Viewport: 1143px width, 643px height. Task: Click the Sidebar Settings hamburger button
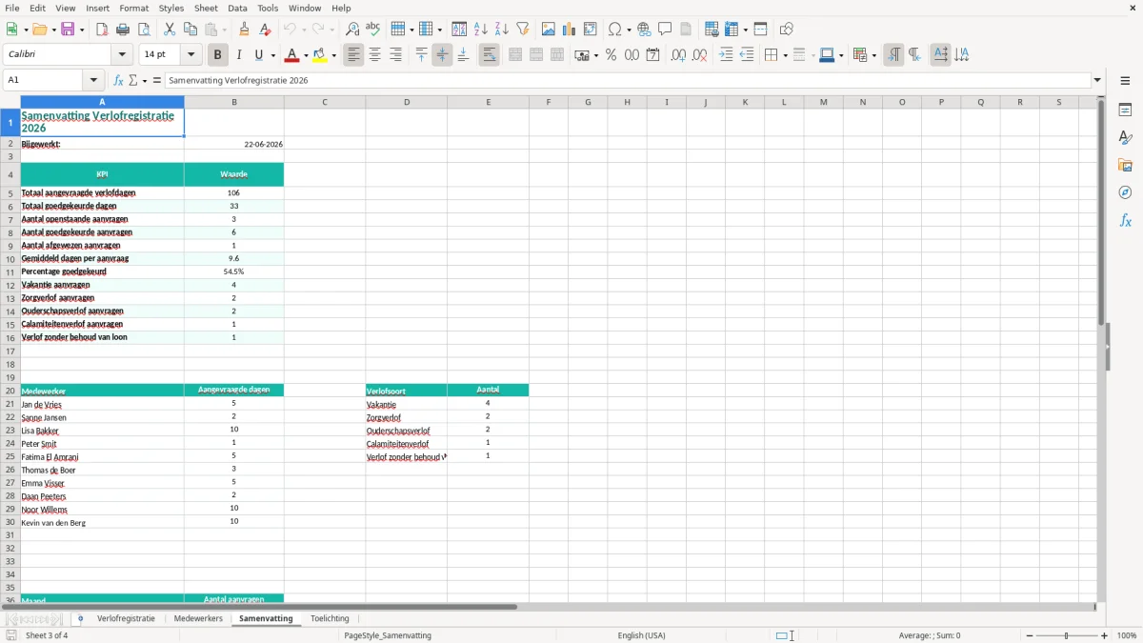[x=1126, y=81]
